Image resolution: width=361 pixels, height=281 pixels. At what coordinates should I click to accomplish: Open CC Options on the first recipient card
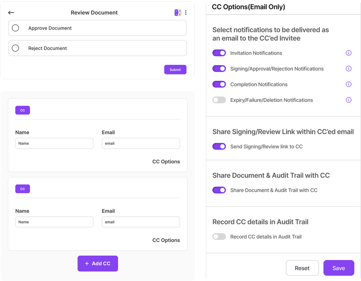pyautogui.click(x=166, y=162)
